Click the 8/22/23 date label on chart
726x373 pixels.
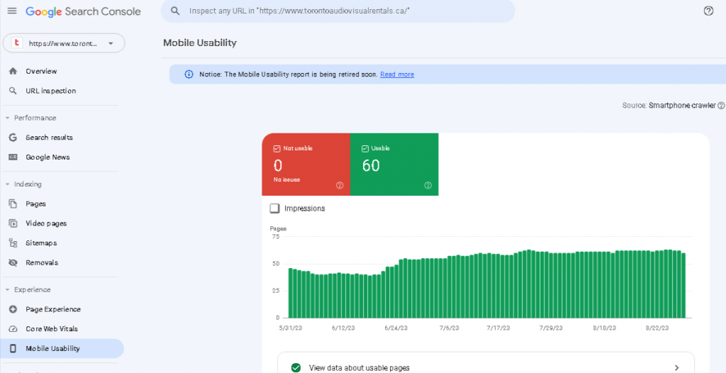coord(657,328)
